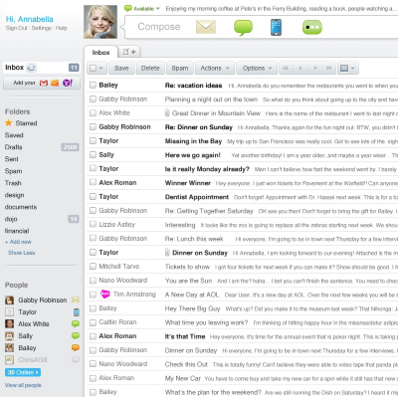
Task: Open the Sent folder
Action: [12, 159]
